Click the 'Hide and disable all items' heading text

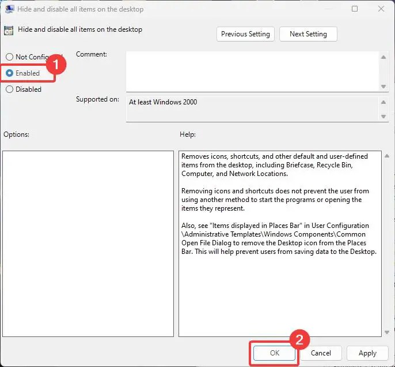pyautogui.click(x=80, y=29)
